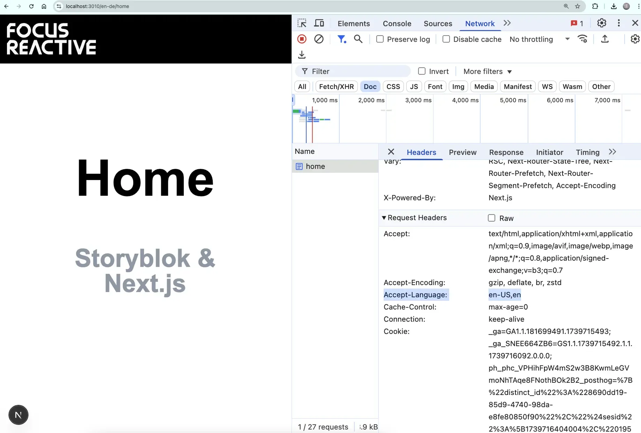Click the error count badge
641x433 pixels.
coord(577,23)
